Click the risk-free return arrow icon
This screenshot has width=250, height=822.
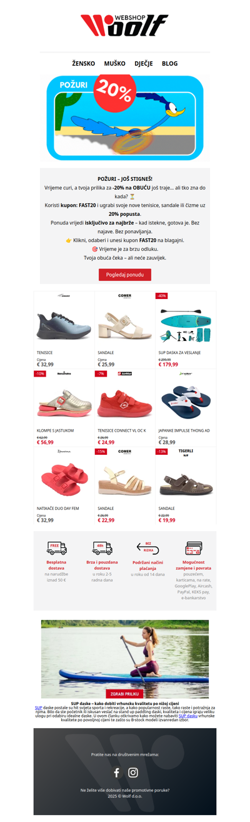click(147, 548)
